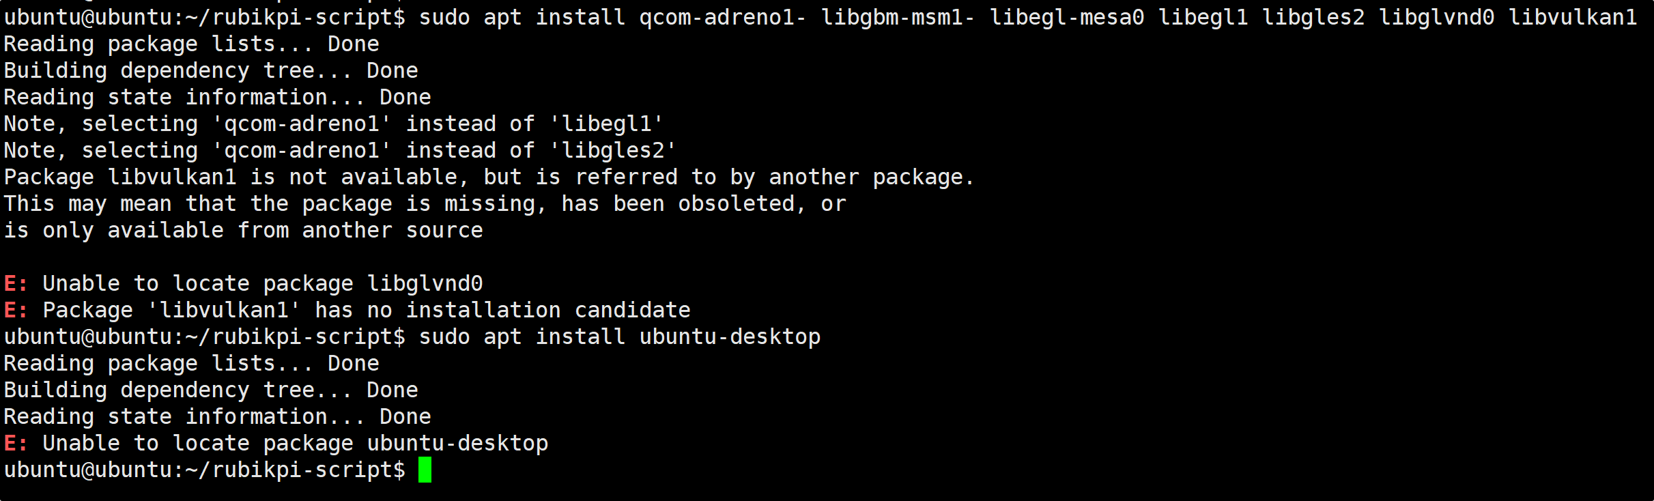The height and width of the screenshot is (501, 1654).
Task: Click red E: before ubuntu-desktop locate error
Action: [16, 443]
